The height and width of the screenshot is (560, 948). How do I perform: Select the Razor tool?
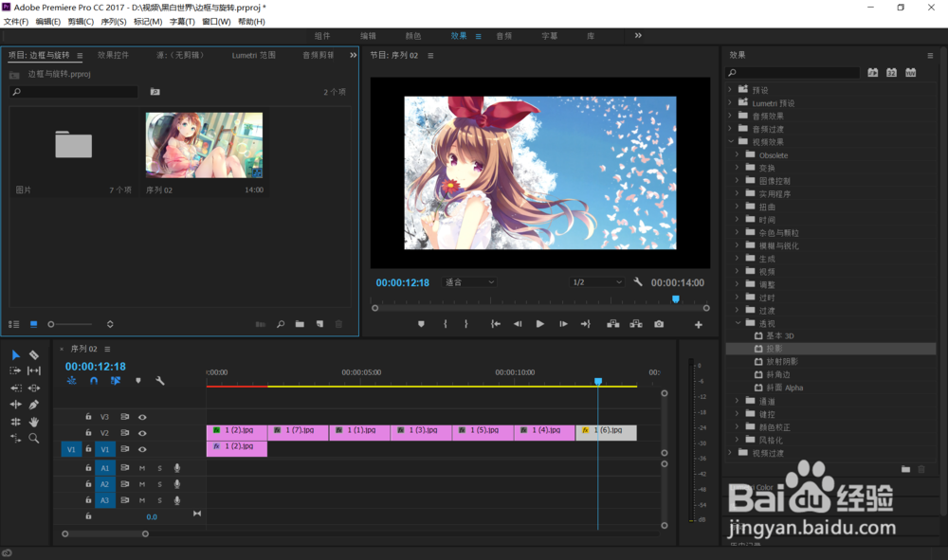34,355
